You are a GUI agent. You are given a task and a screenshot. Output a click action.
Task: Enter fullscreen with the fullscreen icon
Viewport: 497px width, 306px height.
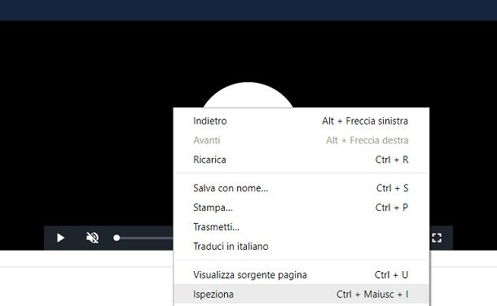tap(437, 238)
